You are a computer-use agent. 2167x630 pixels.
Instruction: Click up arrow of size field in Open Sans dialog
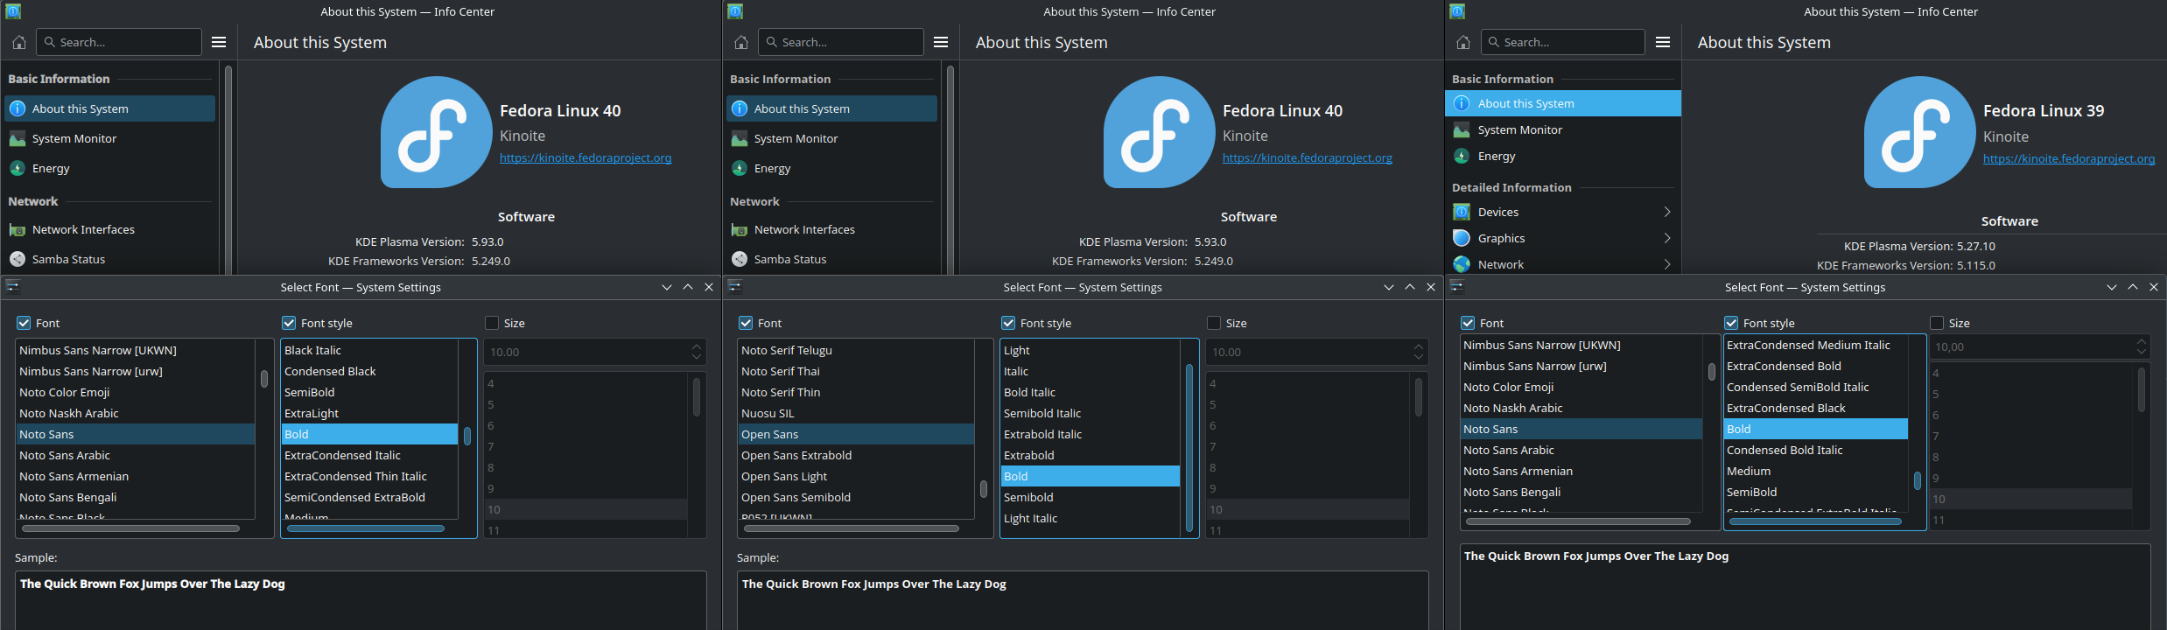[1419, 346]
